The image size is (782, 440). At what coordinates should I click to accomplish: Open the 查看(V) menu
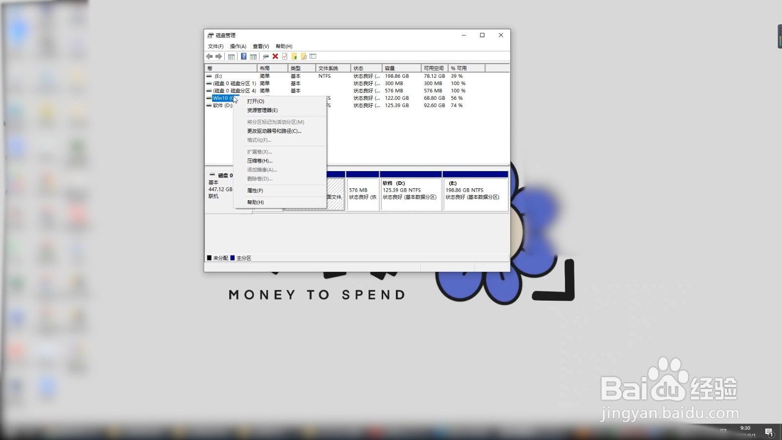click(261, 46)
